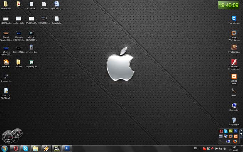243x152 pixels.
Task: Show hidden system tray icons
Action: pyautogui.click(x=200, y=149)
